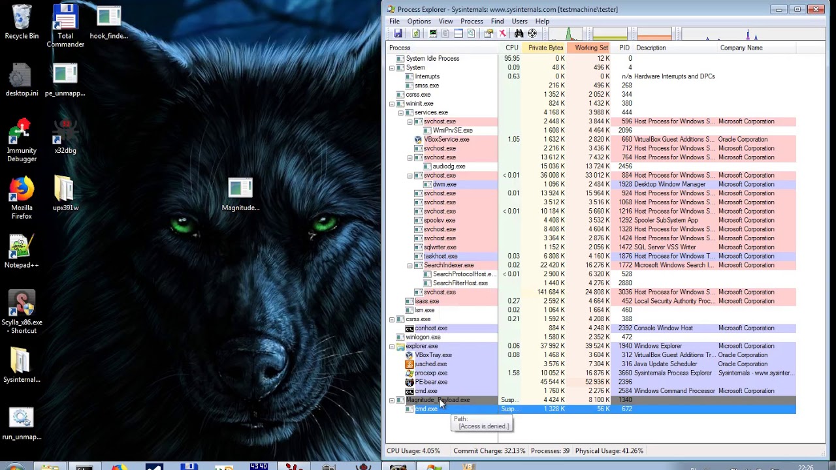Screen dimensions: 836x470
Task: Sort by the Private Bytes column header
Action: tap(545, 48)
